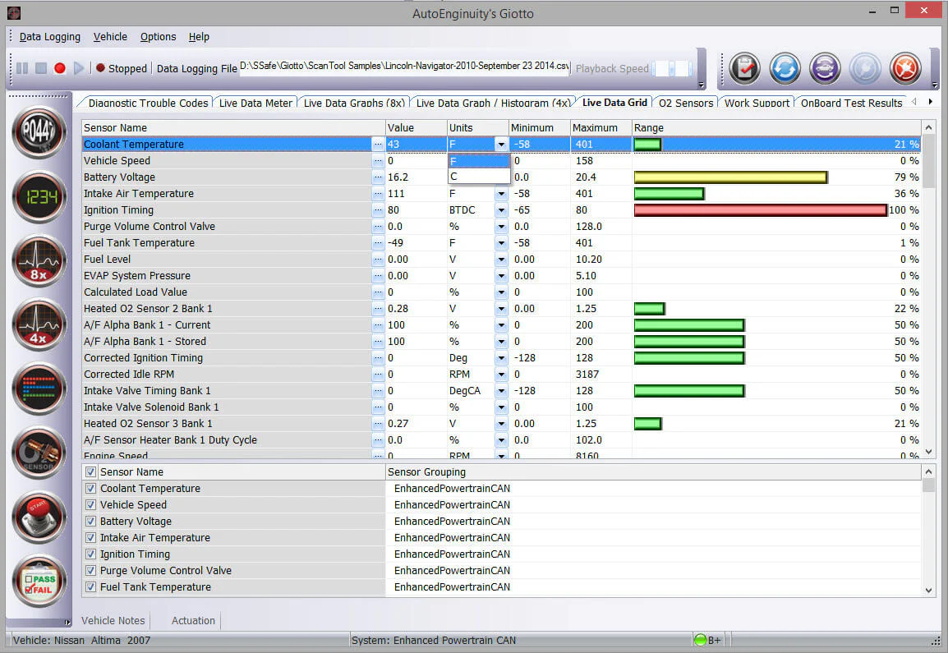
Task: Toggle the Sensor Name header select-all checkbox
Action: click(x=90, y=471)
